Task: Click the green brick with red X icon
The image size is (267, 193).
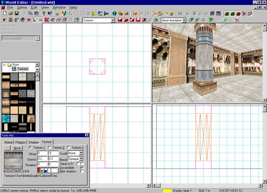Action: coord(244,14)
